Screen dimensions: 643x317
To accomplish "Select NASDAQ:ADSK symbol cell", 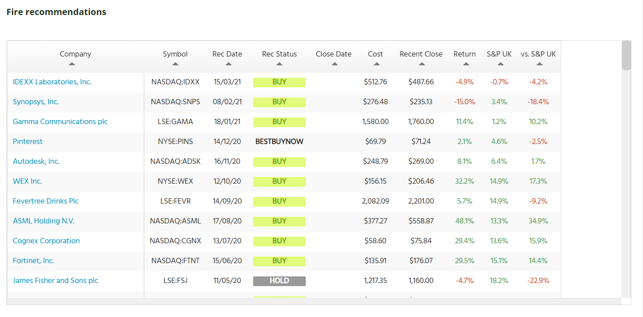I will 175,161.
